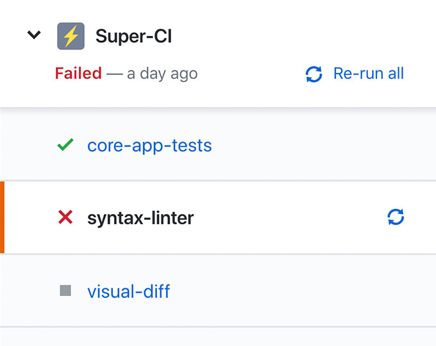Click the red Failed status label
The height and width of the screenshot is (346, 436).
[x=78, y=74]
